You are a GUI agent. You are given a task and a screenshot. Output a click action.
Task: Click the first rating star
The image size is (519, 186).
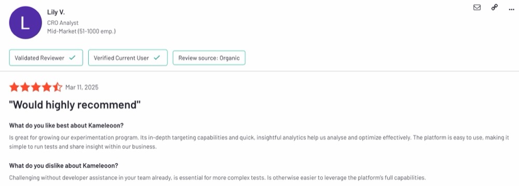point(14,87)
